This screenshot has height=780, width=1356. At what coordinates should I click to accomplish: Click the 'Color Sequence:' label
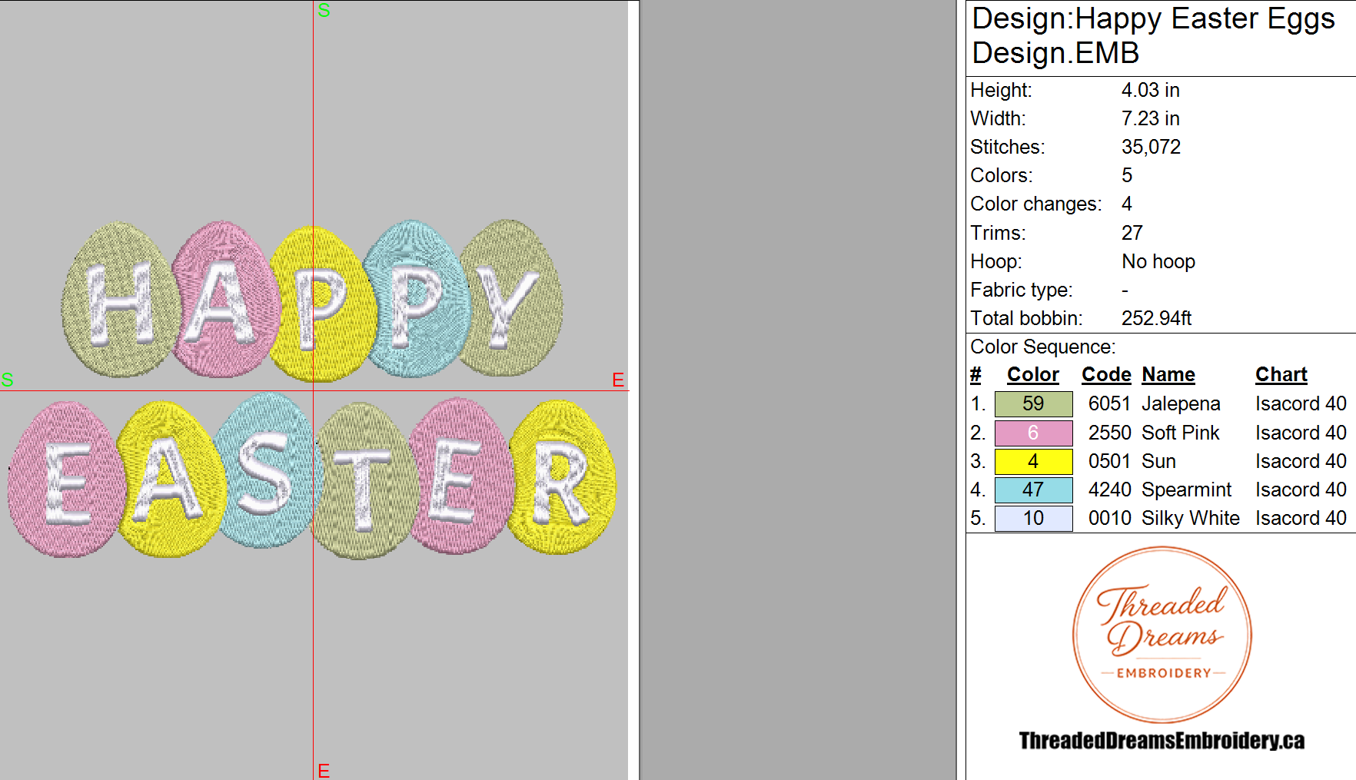pyautogui.click(x=1042, y=347)
